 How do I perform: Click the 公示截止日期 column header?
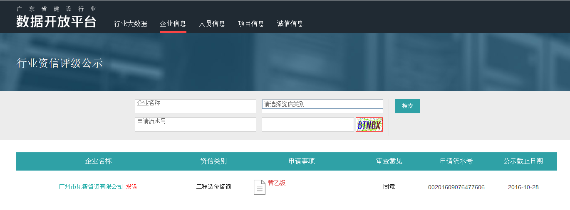click(x=523, y=161)
